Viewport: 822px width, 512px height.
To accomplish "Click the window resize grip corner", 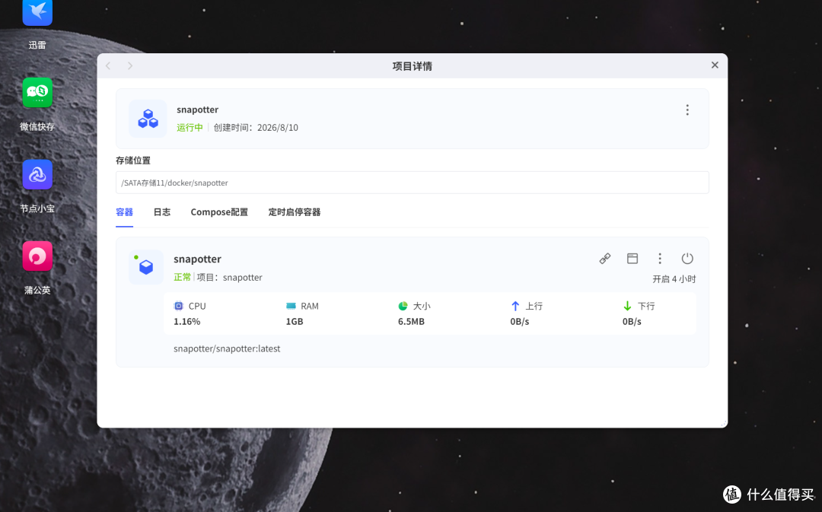I will [724, 424].
